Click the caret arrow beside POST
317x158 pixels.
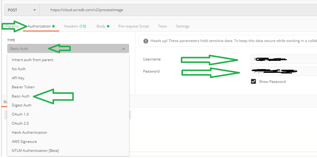point(35,10)
